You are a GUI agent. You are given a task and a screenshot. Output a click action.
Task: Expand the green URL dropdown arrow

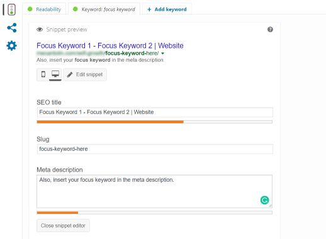[162, 53]
